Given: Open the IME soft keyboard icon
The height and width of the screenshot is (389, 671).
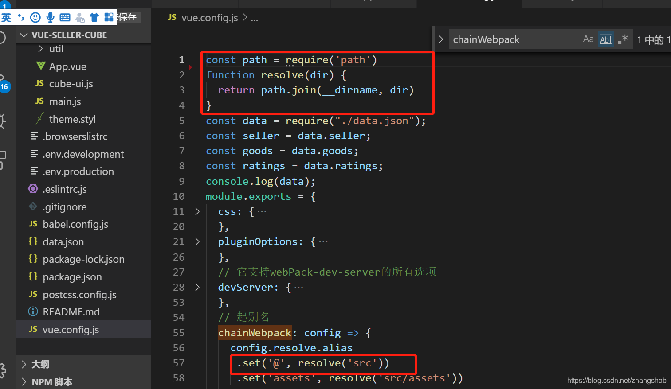Looking at the screenshot, I should (65, 18).
